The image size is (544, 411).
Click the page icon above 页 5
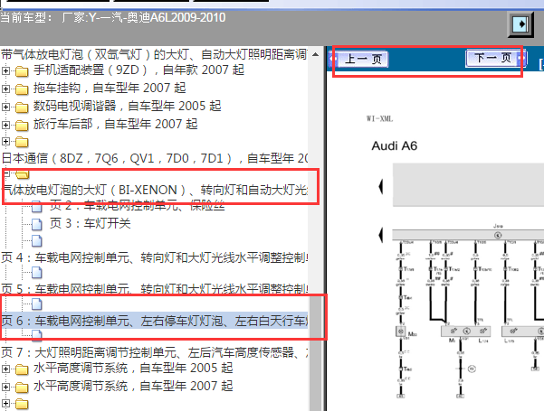click(37, 273)
